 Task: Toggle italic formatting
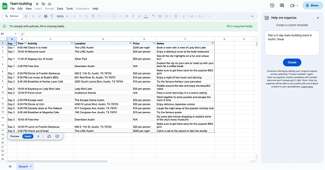pos(133,16)
